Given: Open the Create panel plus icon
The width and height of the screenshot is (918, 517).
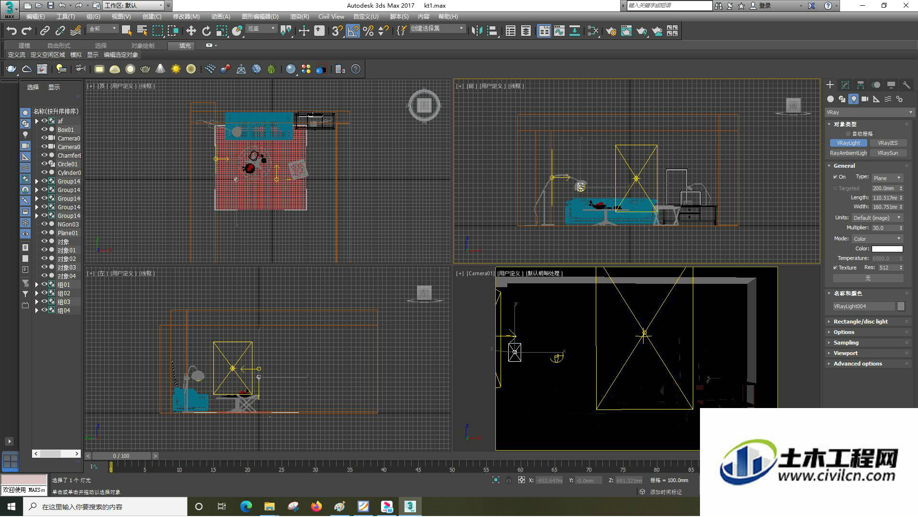Looking at the screenshot, I should coord(830,85).
